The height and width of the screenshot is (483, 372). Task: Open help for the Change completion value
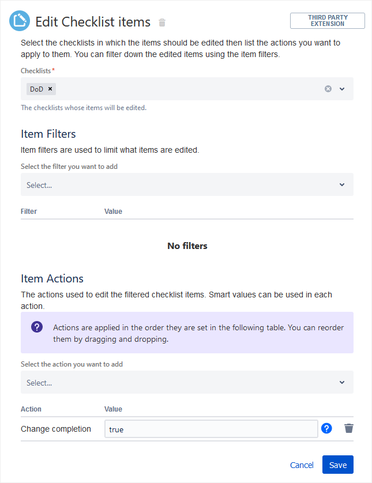pyautogui.click(x=326, y=428)
